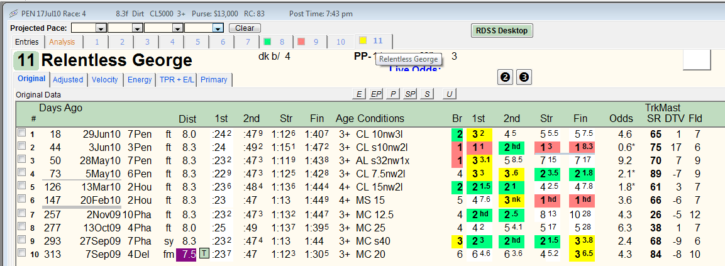Click the S running style button
Image resolution: width=725 pixels, height=266 pixels.
427,94
